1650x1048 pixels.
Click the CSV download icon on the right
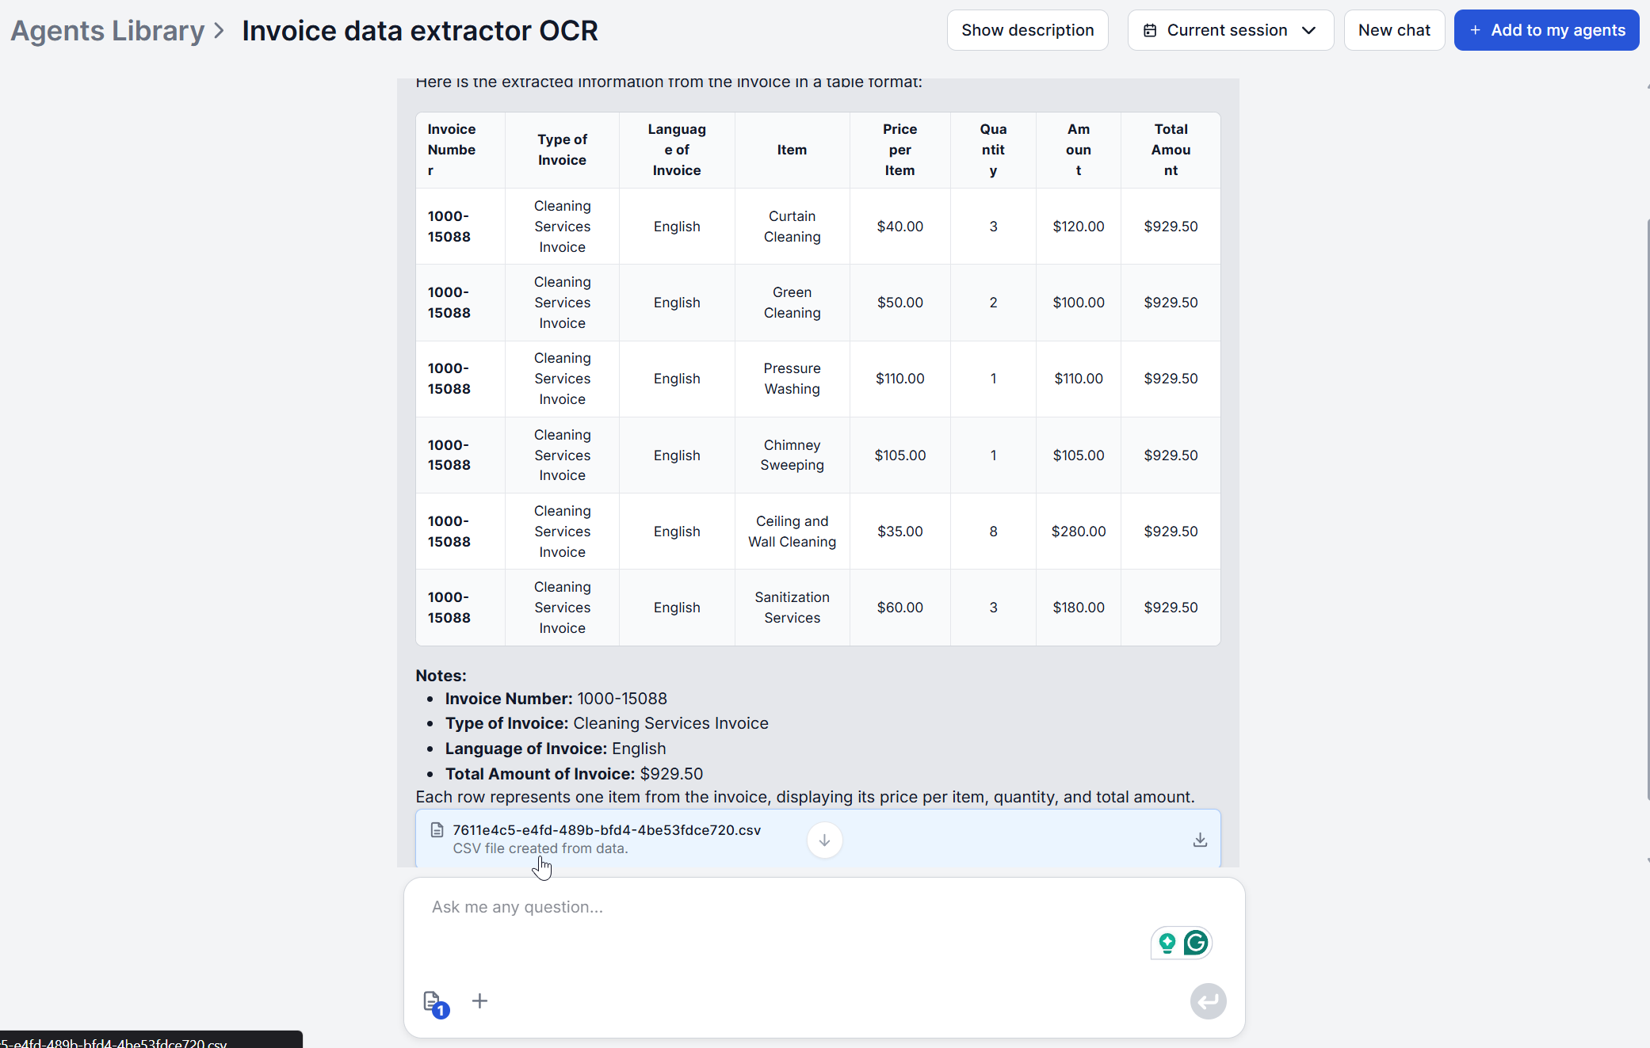click(1200, 840)
